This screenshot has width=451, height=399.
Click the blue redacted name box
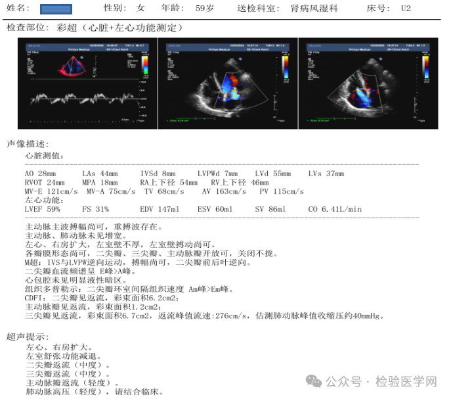pos(56,9)
